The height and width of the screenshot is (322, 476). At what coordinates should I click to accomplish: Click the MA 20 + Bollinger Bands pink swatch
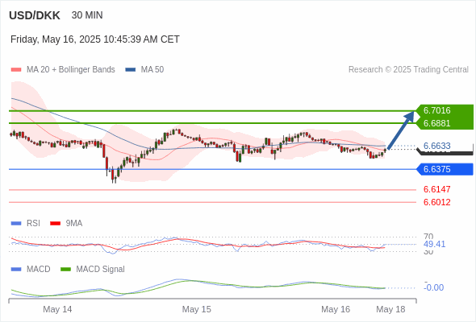(x=16, y=70)
